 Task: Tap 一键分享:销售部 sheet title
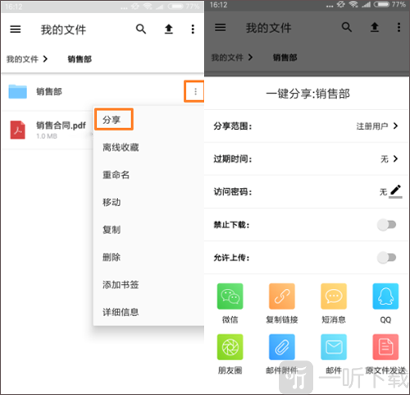click(x=308, y=94)
